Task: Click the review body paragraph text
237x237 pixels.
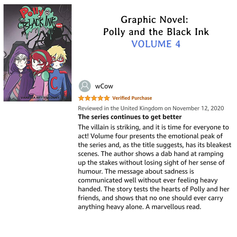Action: [154, 167]
